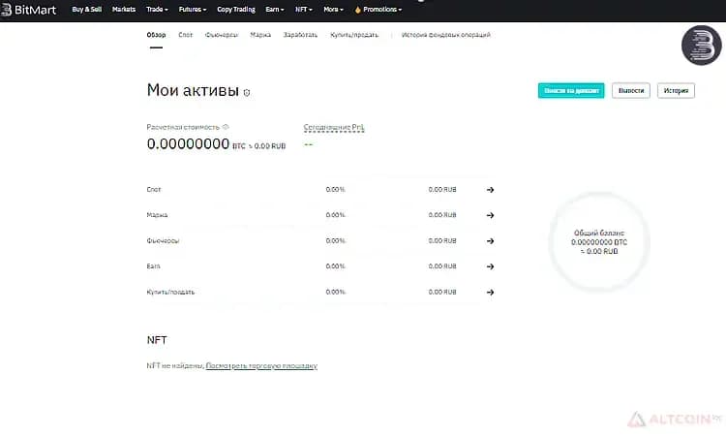This screenshot has width=726, height=436.
Task: Expand the Trade dropdown menu
Action: click(x=157, y=10)
